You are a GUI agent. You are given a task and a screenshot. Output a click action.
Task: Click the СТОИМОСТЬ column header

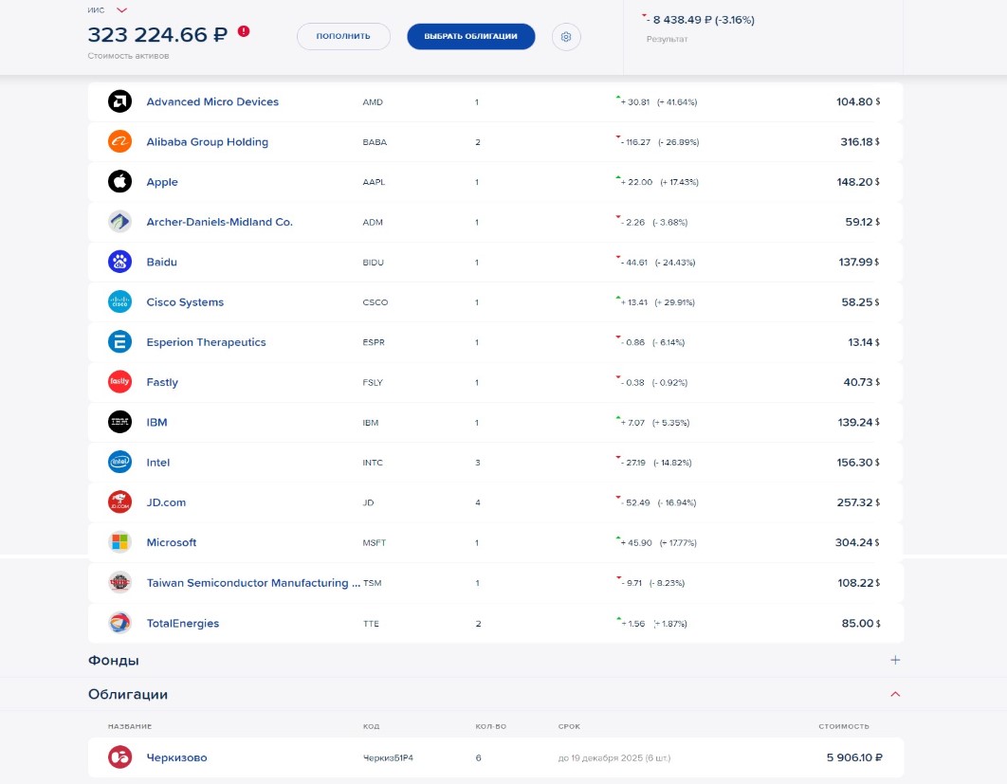pos(843,726)
